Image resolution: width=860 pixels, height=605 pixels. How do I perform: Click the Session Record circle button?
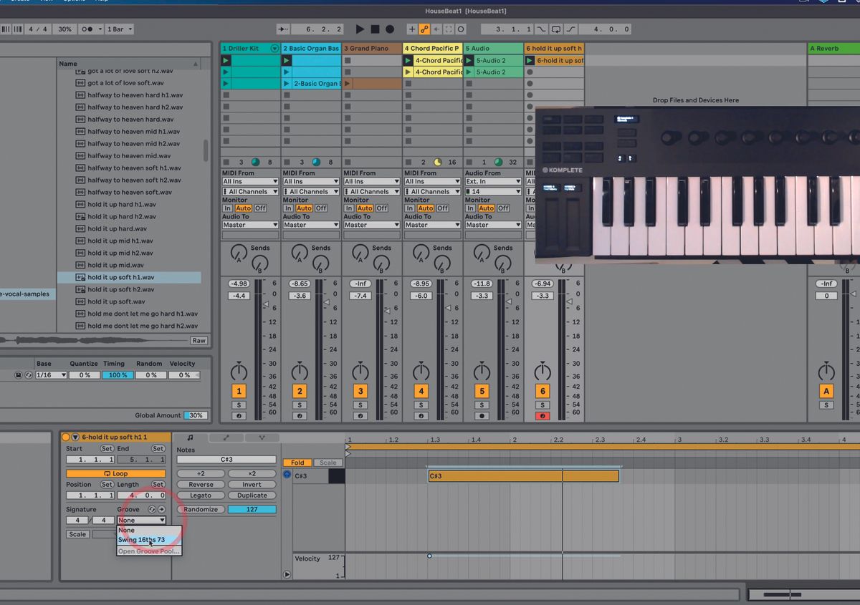[461, 29]
